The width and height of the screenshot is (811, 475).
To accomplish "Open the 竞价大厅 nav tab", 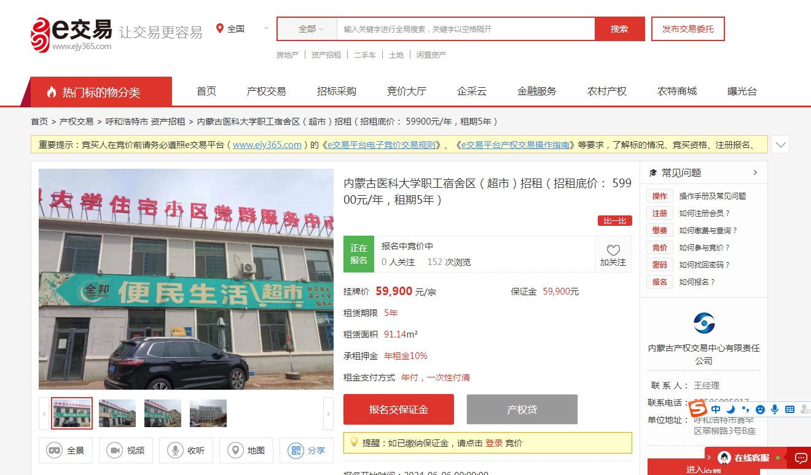I will 407,91.
